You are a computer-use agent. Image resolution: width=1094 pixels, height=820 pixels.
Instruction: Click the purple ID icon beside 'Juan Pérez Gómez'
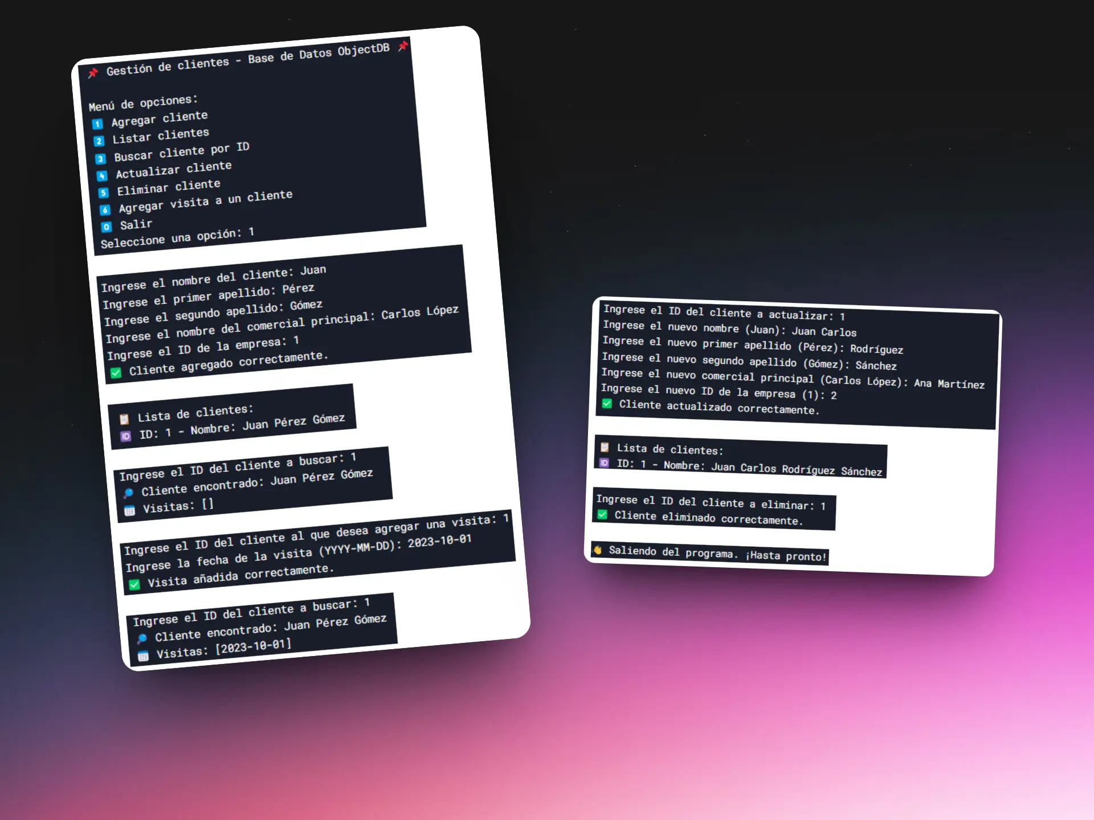126,436
